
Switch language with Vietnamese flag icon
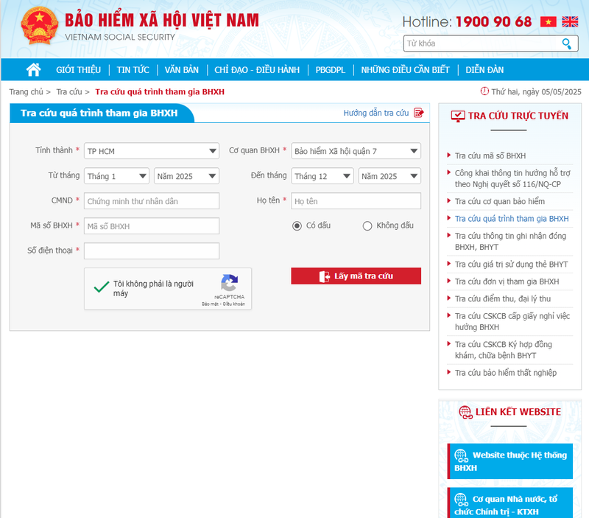point(549,22)
